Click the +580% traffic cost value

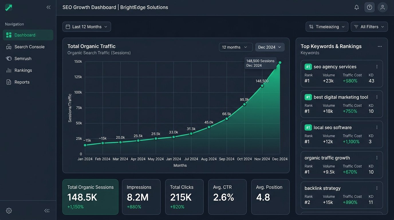(350, 81)
